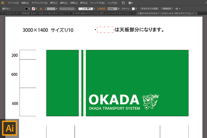Viewport: 207px width, 138px height.
Task: Switch to the 入稿2016.06.24 OKADA document tab
Action: tap(165, 13)
